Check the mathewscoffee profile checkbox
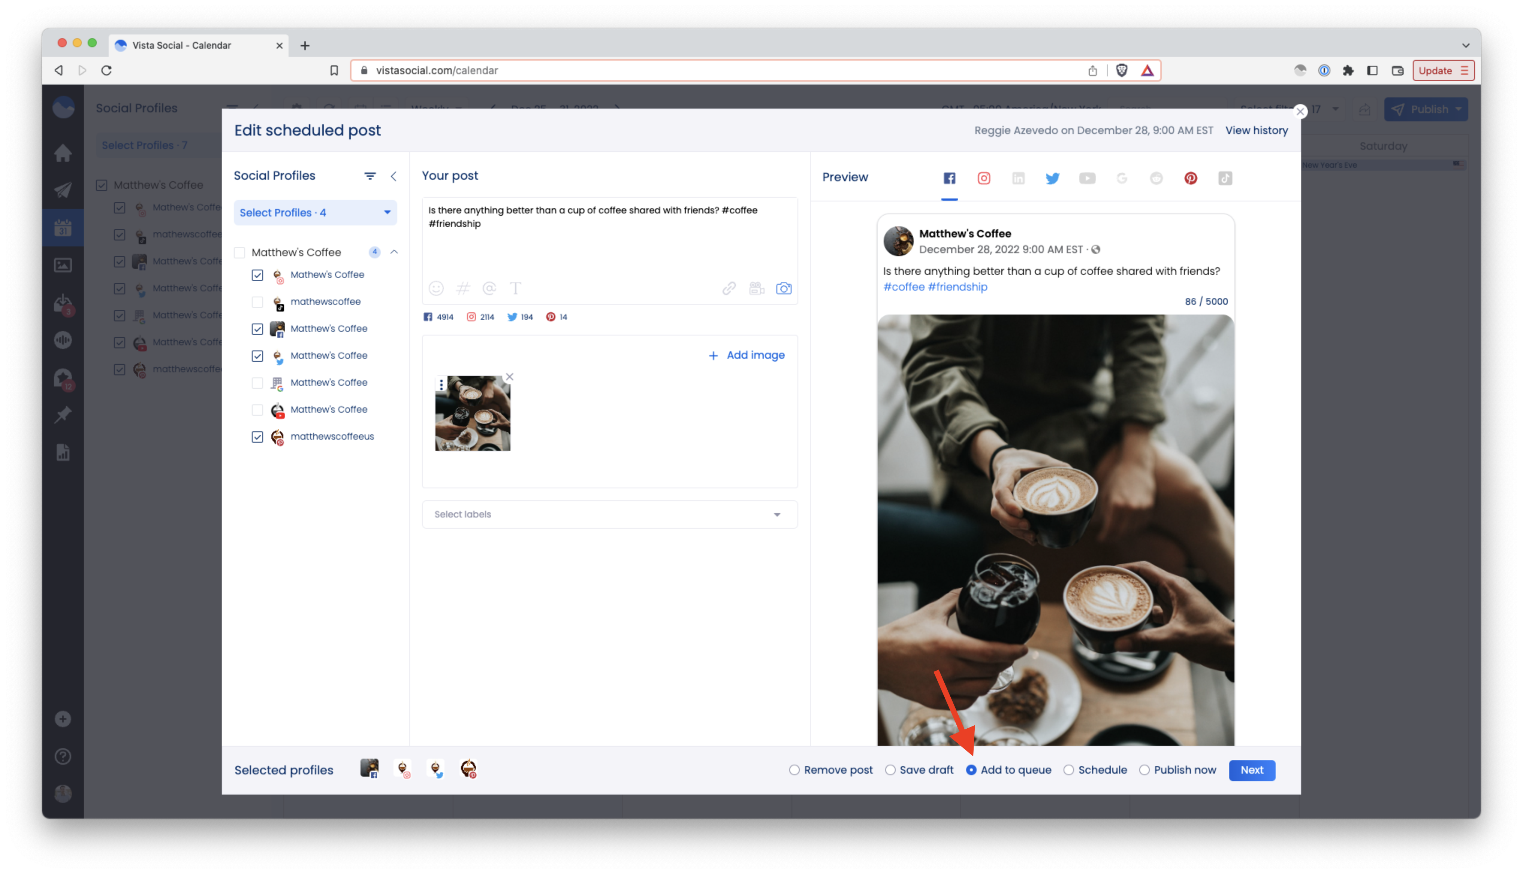1523x874 pixels. 257,302
